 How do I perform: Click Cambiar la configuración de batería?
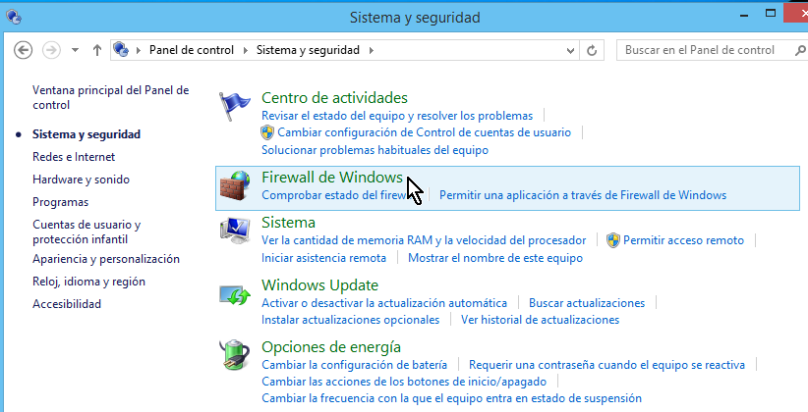(x=355, y=365)
